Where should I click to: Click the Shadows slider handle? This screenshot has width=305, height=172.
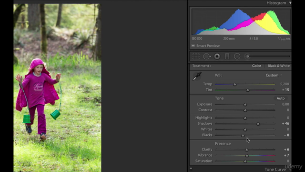[x=258, y=124]
